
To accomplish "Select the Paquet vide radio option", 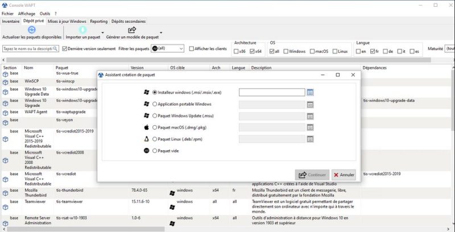I will click(155, 151).
